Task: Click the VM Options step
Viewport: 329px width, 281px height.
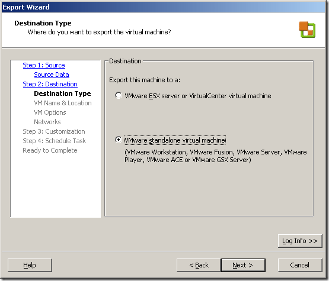Action: pyautogui.click(x=50, y=112)
